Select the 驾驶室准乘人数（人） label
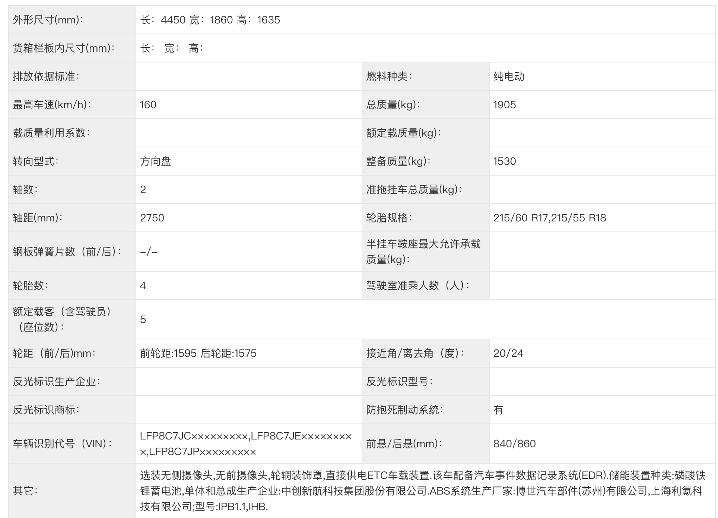Viewport: 718px width, 518px height. tap(418, 285)
